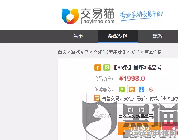The height and width of the screenshot is (140, 178).
Task: Click the blue account protection icon
Action: point(141,89)
